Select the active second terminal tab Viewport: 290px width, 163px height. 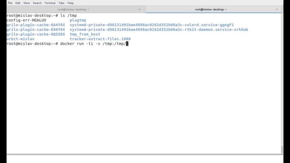pyautogui.click(x=211, y=10)
